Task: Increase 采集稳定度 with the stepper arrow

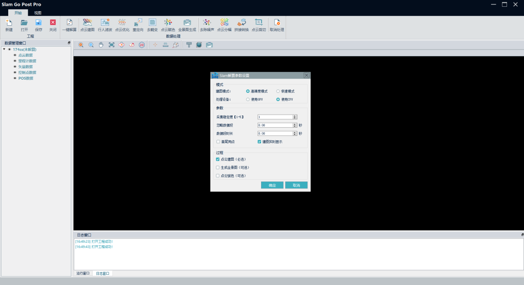Action: coord(294,116)
